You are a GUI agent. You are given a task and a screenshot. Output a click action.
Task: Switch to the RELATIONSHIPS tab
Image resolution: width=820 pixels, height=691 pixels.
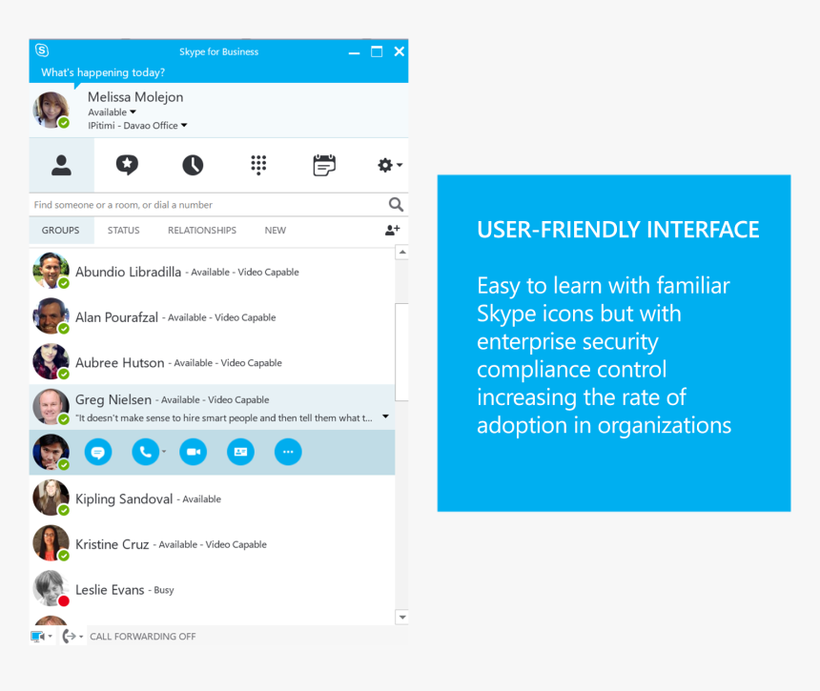pos(202,231)
